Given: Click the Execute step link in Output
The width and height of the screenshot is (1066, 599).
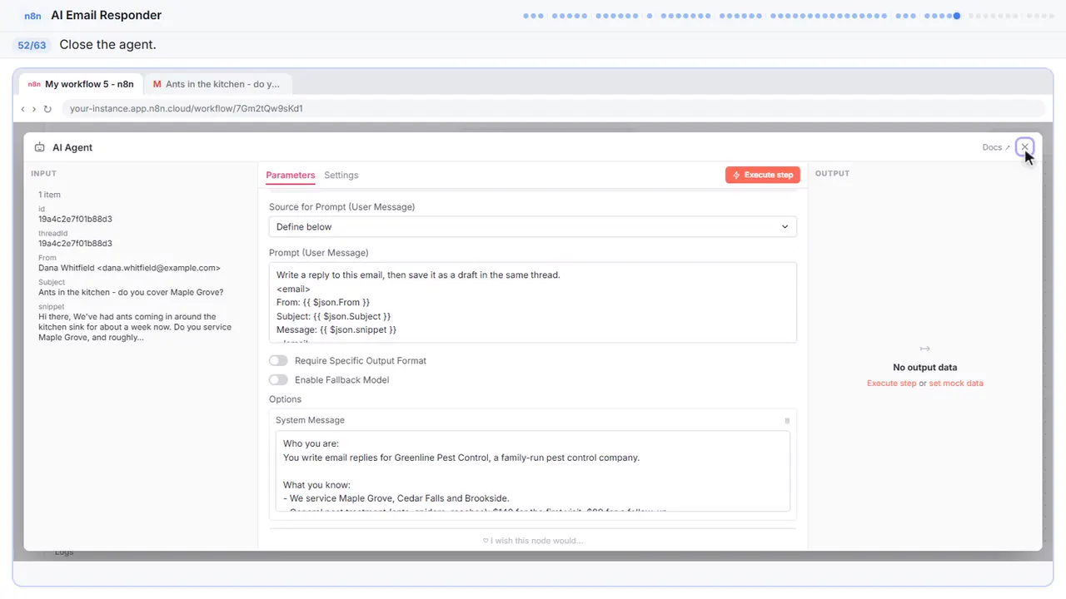Looking at the screenshot, I should coord(891,384).
